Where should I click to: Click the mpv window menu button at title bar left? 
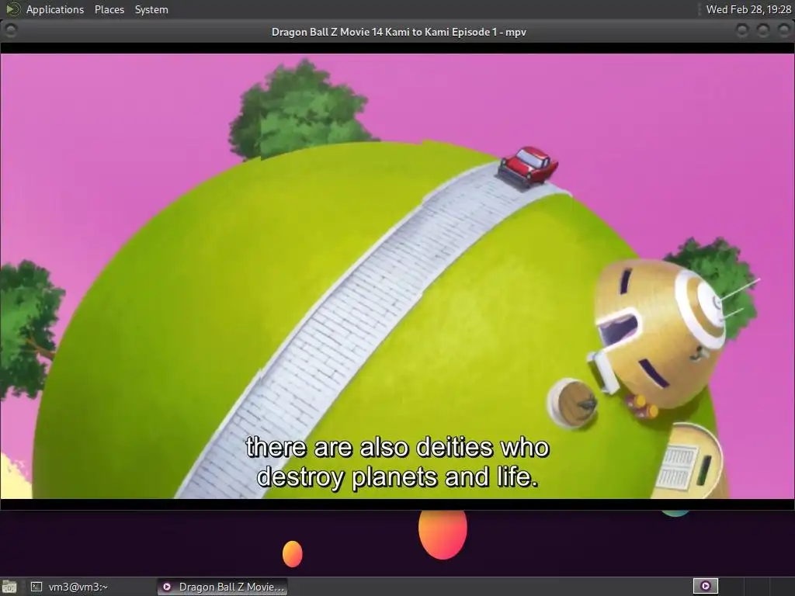[x=10, y=31]
